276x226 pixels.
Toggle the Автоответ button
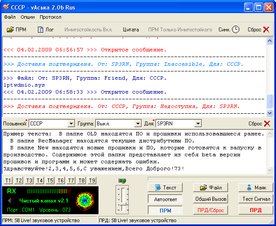pos(165,199)
